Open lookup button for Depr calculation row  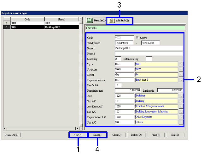click(x=181, y=80)
